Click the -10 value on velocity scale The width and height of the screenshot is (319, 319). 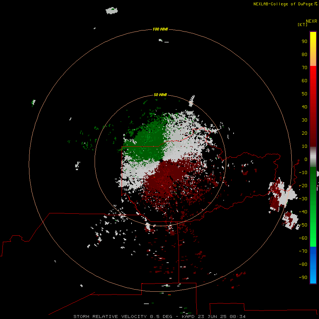(x=303, y=173)
